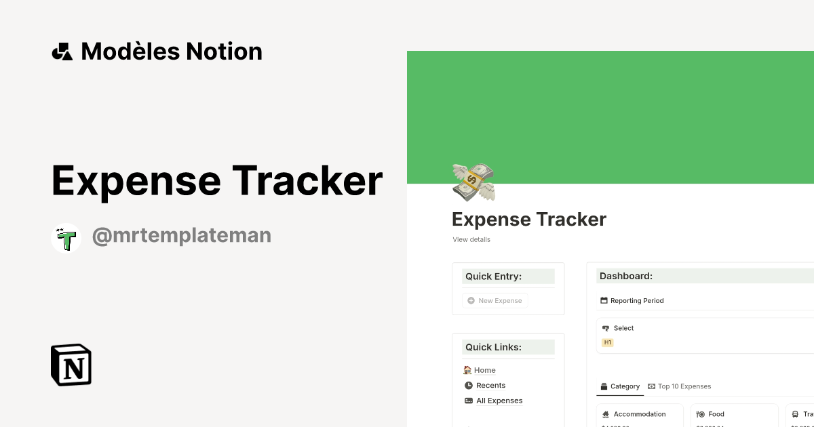Click the fork and plate icon beside Food
814x427 pixels.
(x=700, y=414)
